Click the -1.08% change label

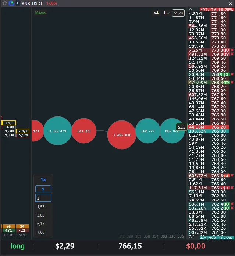click(51, 3)
